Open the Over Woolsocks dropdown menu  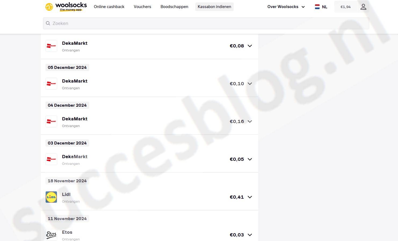(286, 7)
